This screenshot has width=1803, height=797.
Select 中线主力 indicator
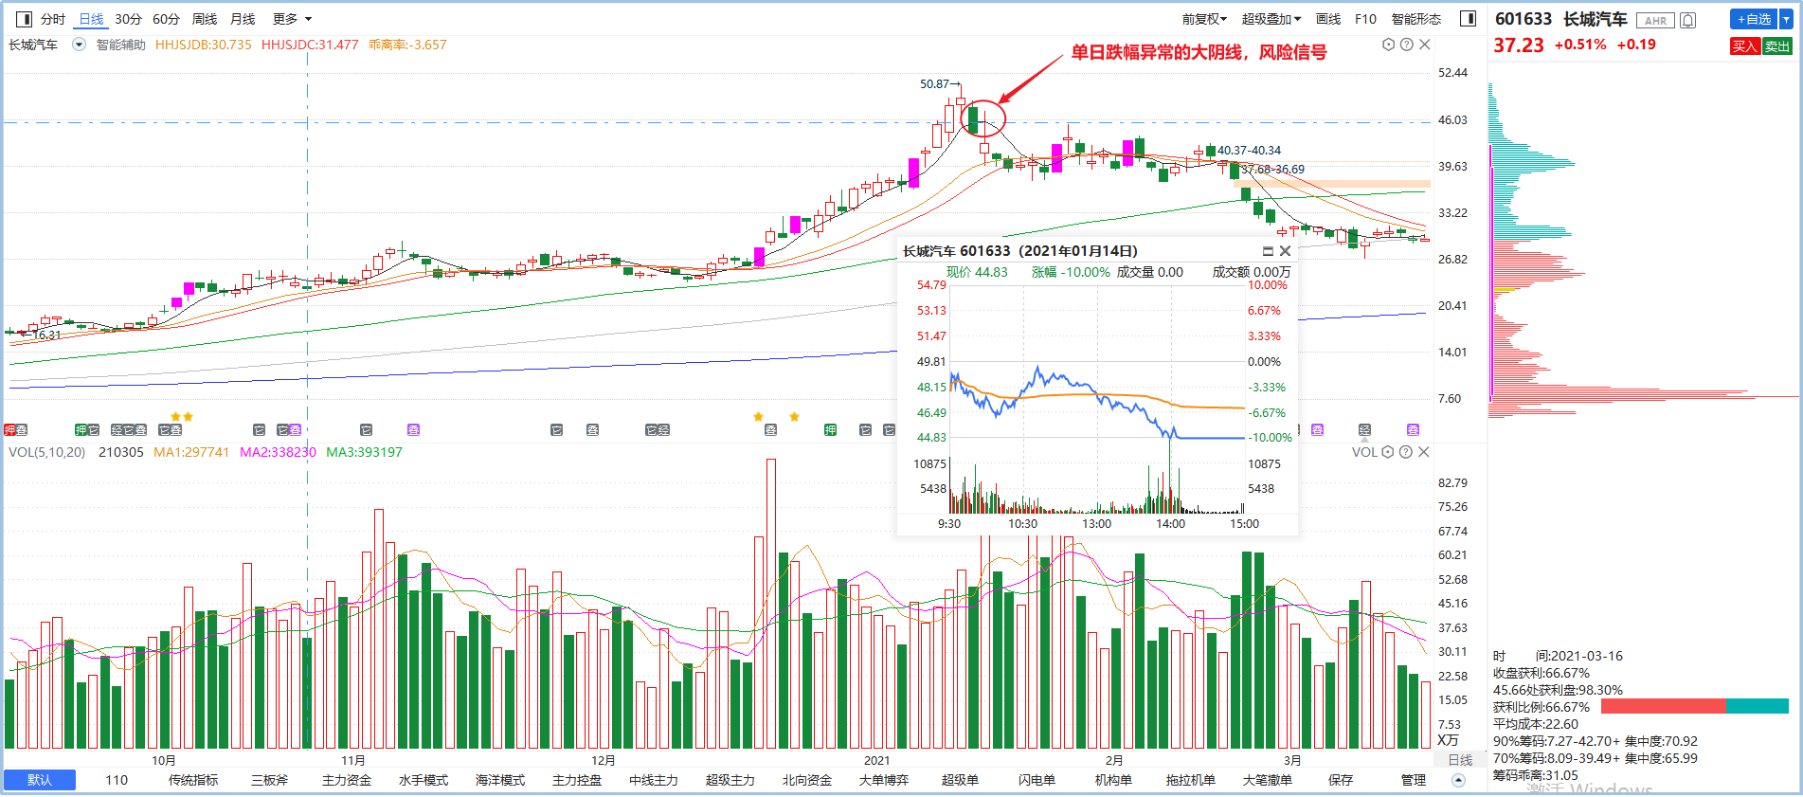(x=654, y=780)
